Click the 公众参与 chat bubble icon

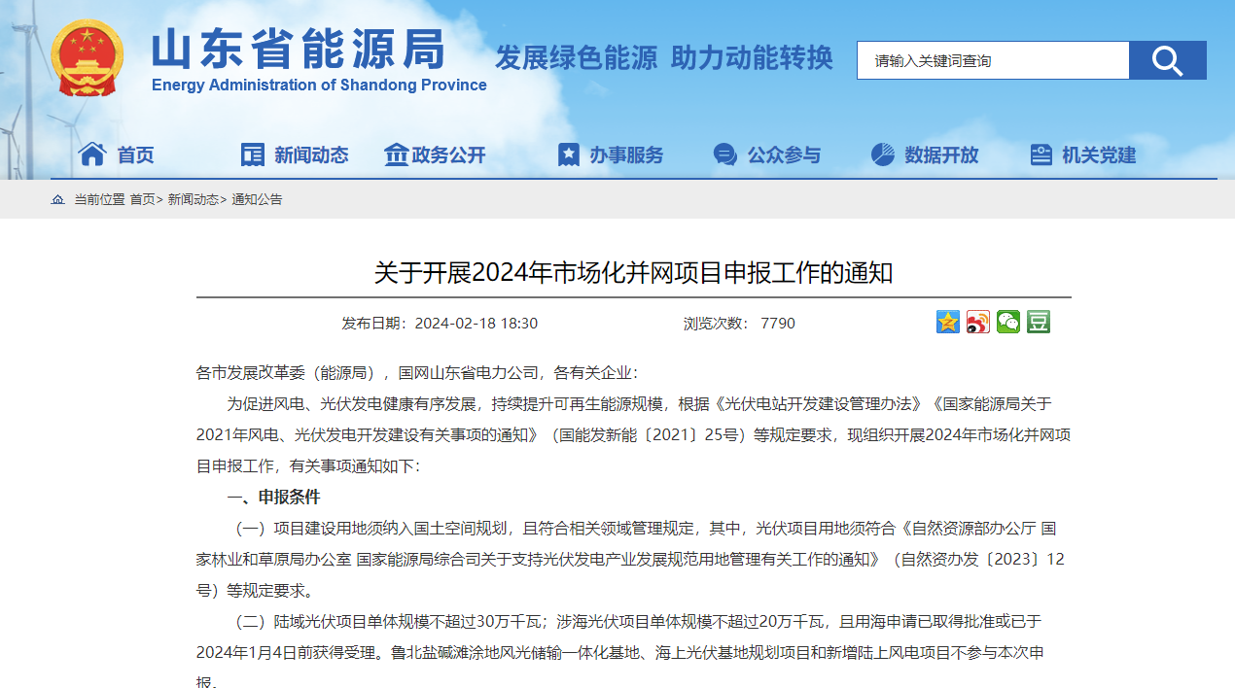[x=724, y=155]
